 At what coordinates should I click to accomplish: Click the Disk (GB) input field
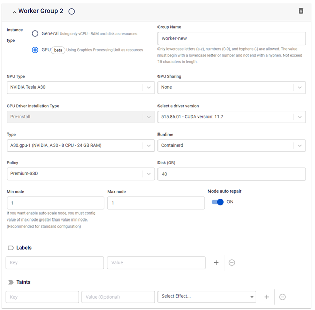pos(231,174)
